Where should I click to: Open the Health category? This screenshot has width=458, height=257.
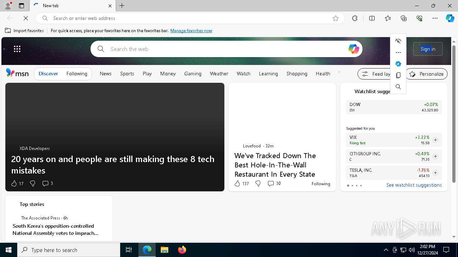(x=323, y=74)
